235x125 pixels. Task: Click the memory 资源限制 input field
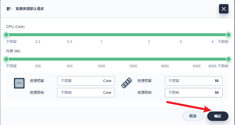[x=189, y=93]
